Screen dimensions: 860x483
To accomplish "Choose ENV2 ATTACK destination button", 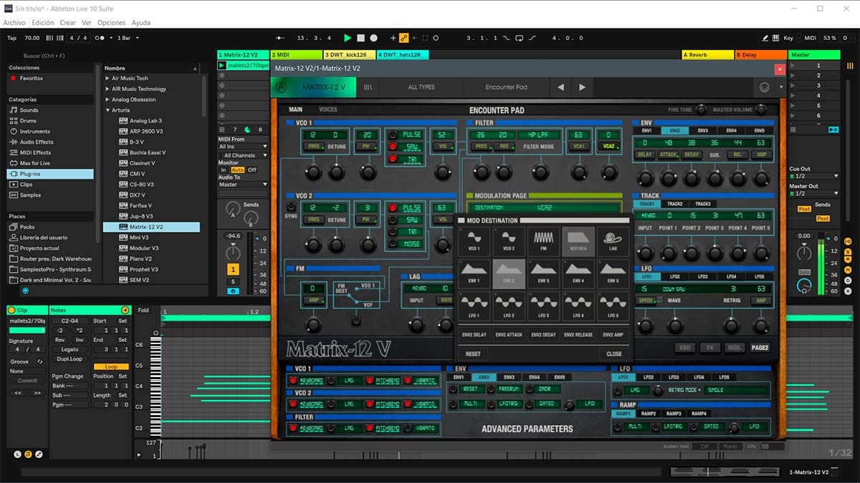I will 509,334.
